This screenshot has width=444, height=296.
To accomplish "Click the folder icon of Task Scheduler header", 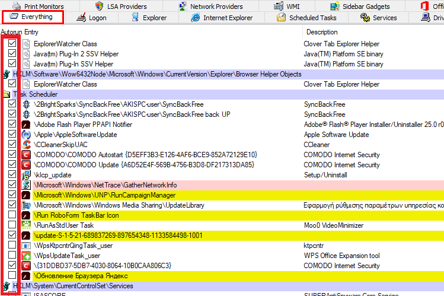I will tap(7, 94).
